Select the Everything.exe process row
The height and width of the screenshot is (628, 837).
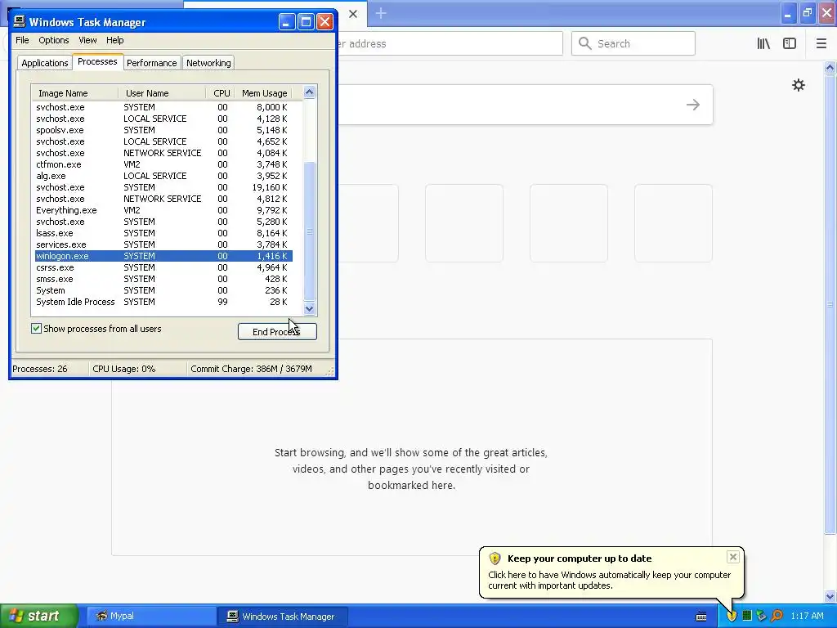click(163, 210)
